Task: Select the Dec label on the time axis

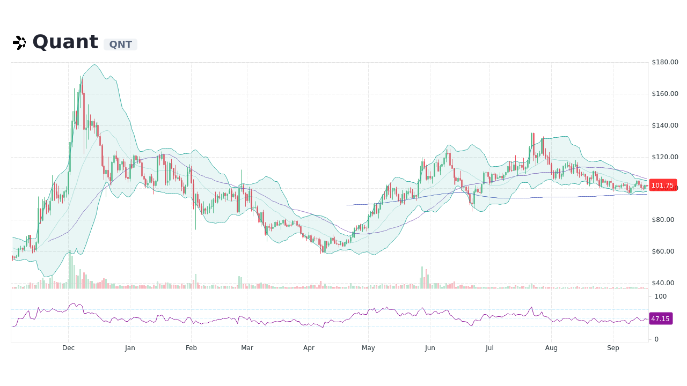Action: tap(68, 347)
